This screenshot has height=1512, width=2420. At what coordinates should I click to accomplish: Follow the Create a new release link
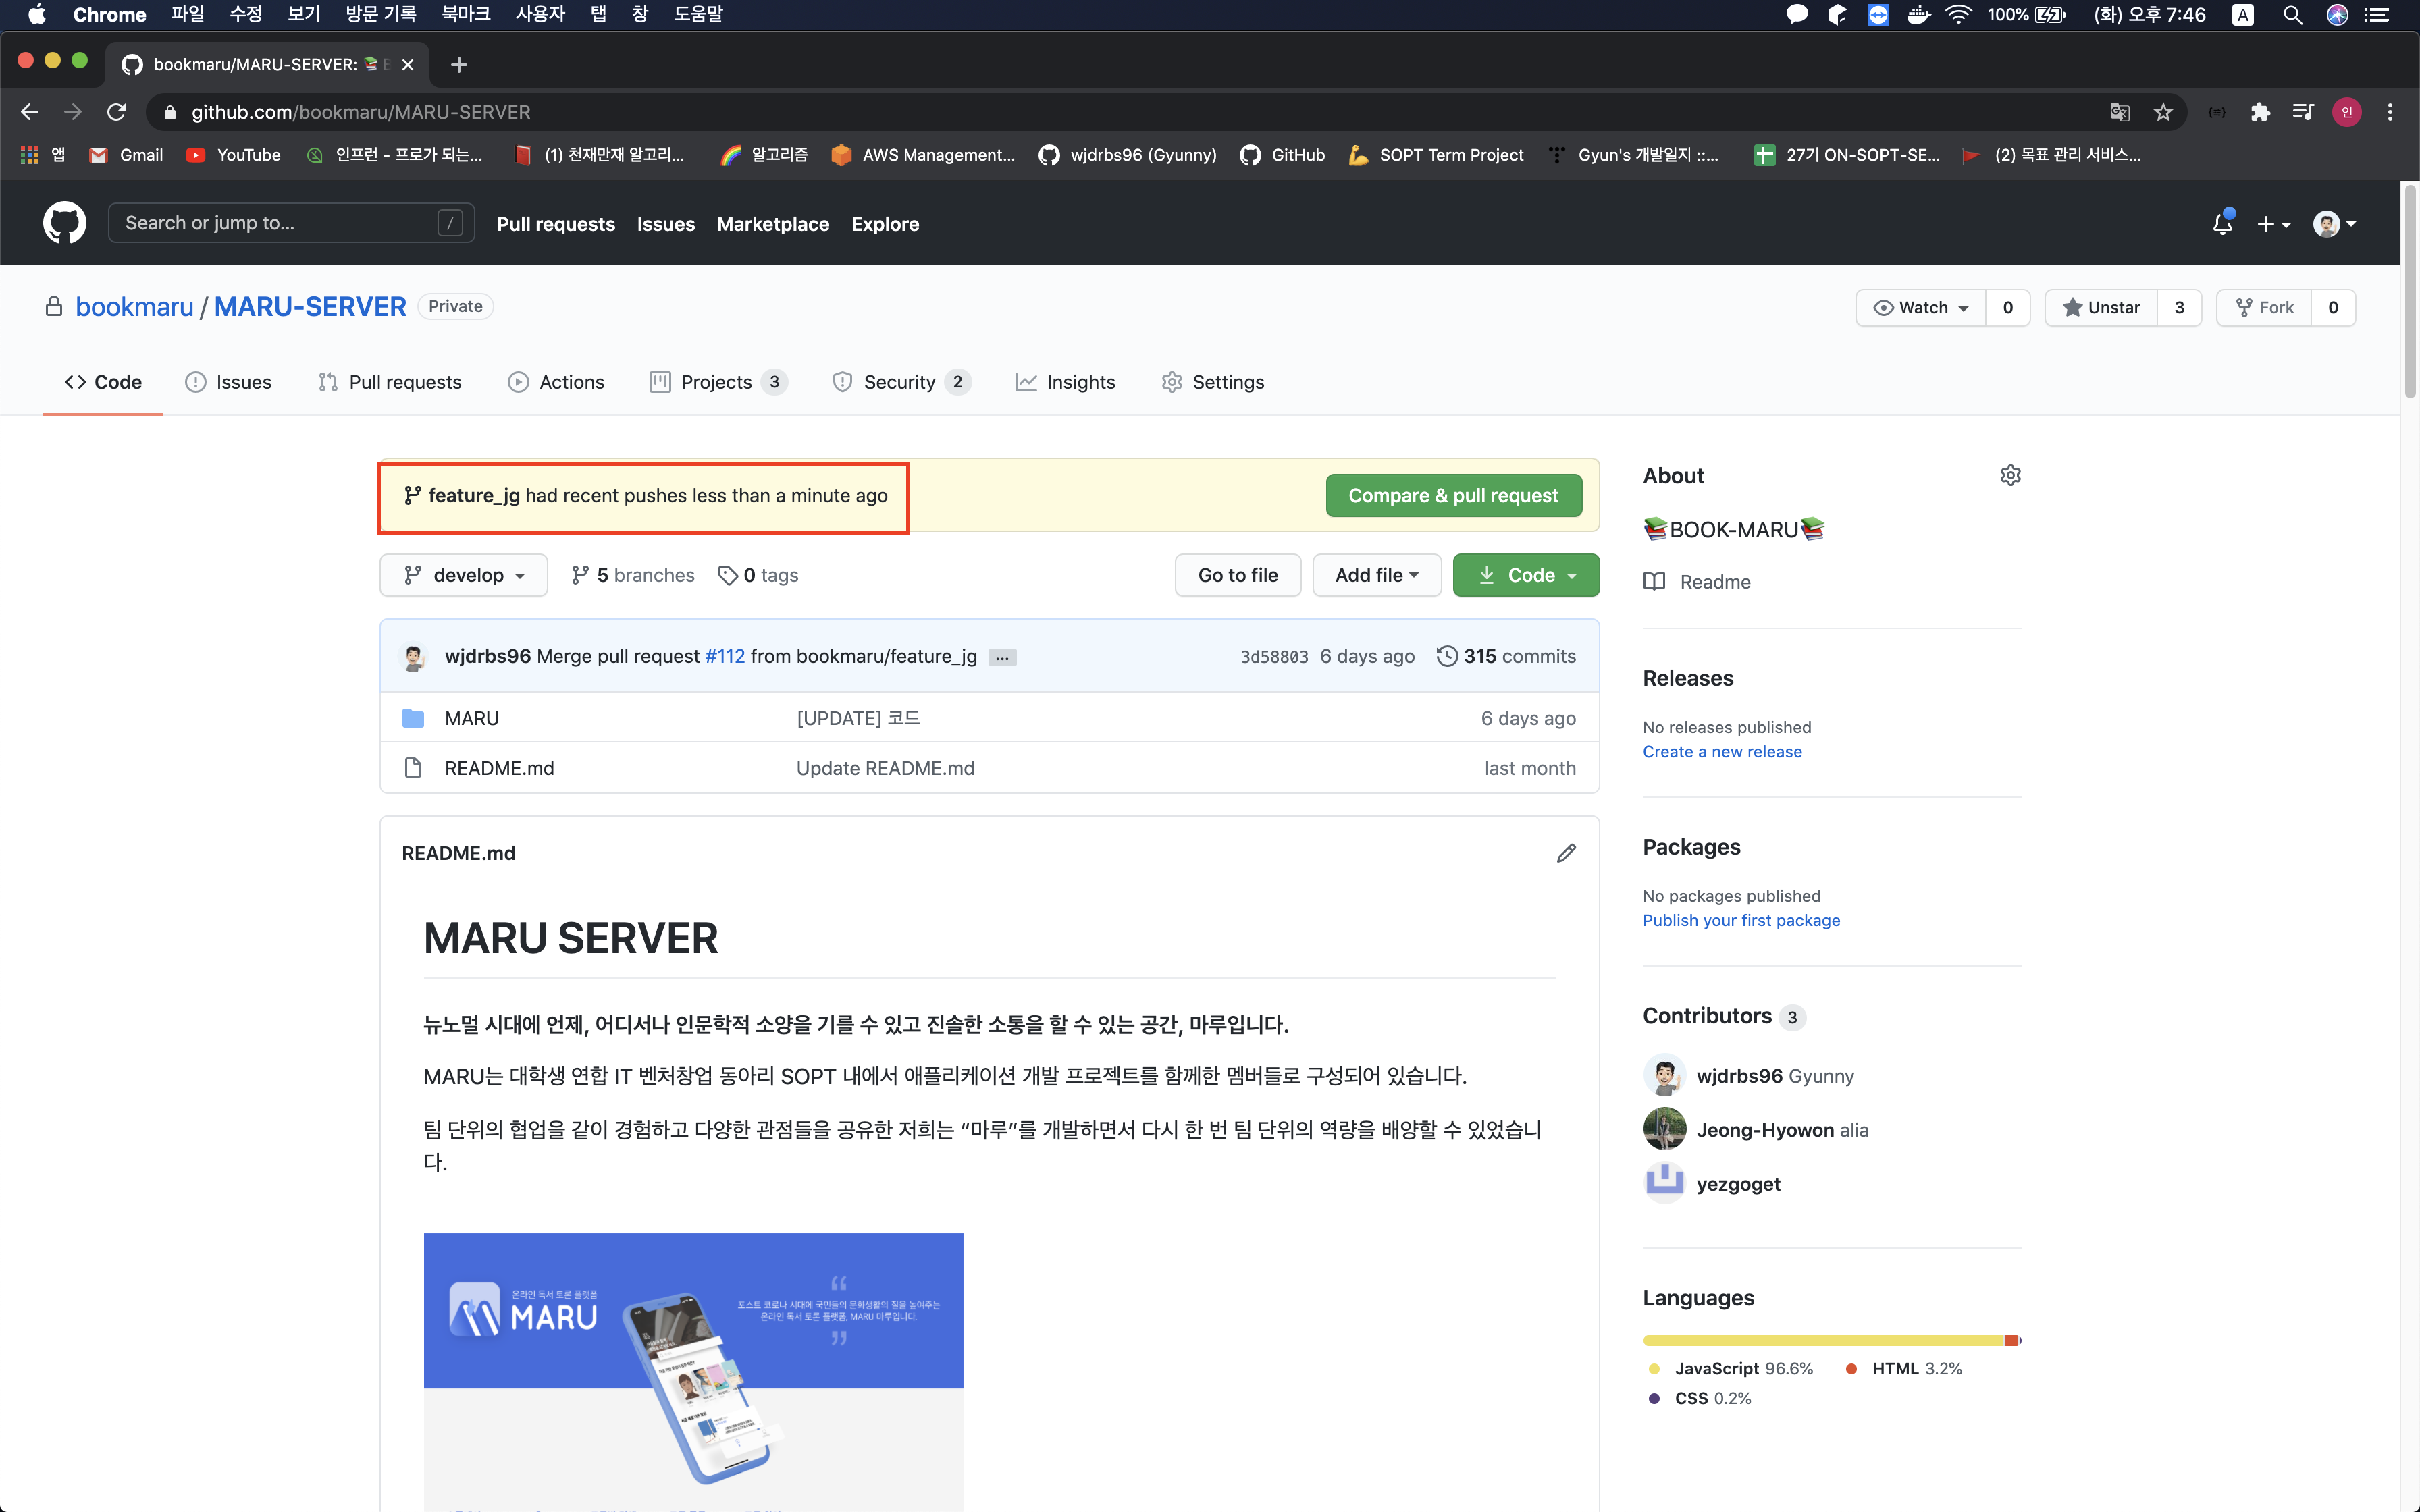pos(1722,751)
